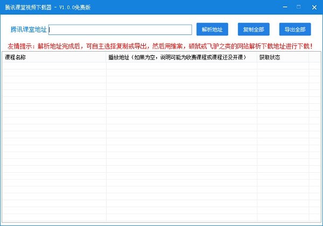Viewport: 323px width, 226px height.
Task: Maximize the downloader window
Action: (x=298, y=7)
